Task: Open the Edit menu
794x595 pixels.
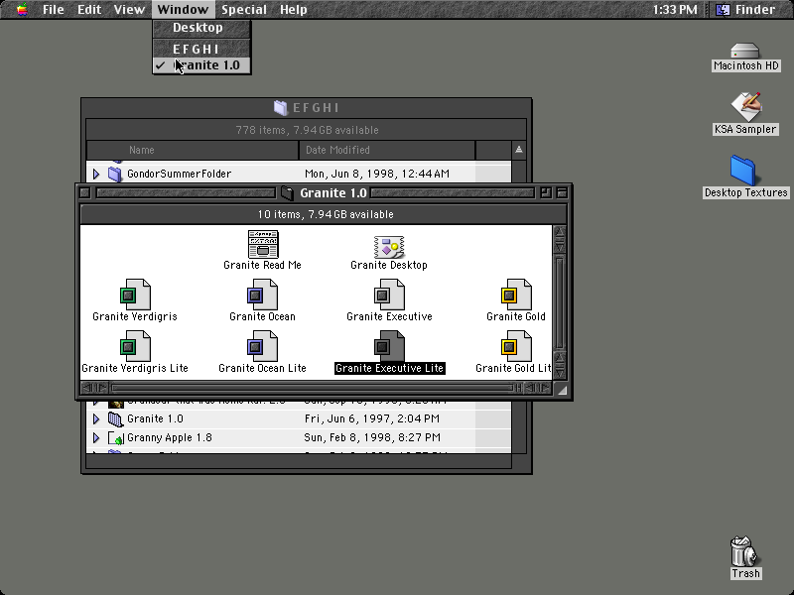Action: coord(89,9)
